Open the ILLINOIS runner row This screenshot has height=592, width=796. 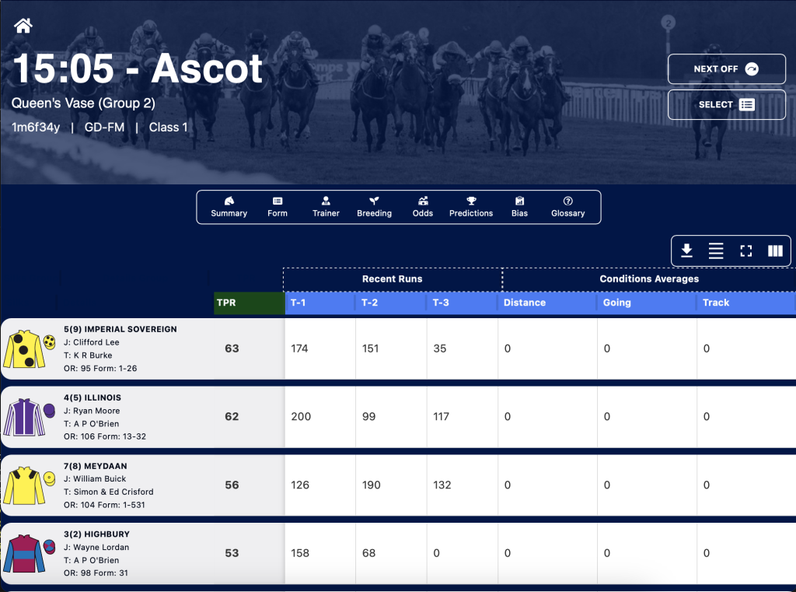coord(398,417)
